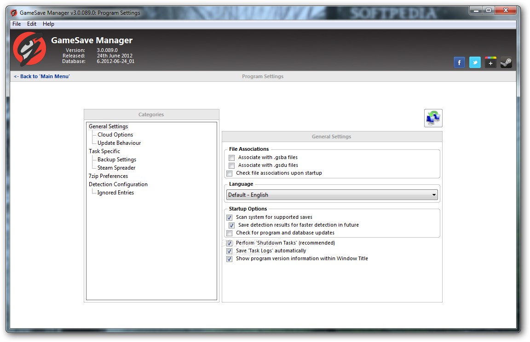Select Task Specific category

(x=104, y=151)
